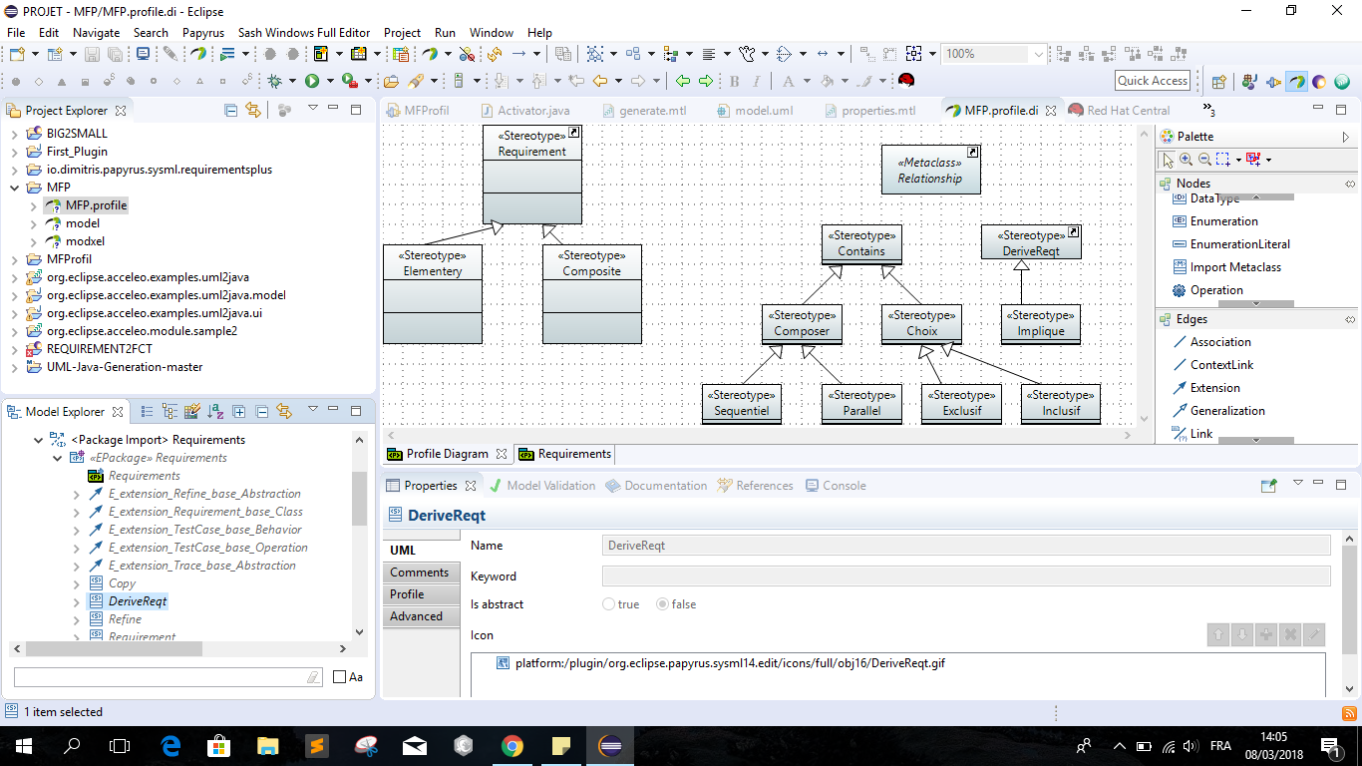Select the Zoom Out tool in Palette

(1204, 159)
